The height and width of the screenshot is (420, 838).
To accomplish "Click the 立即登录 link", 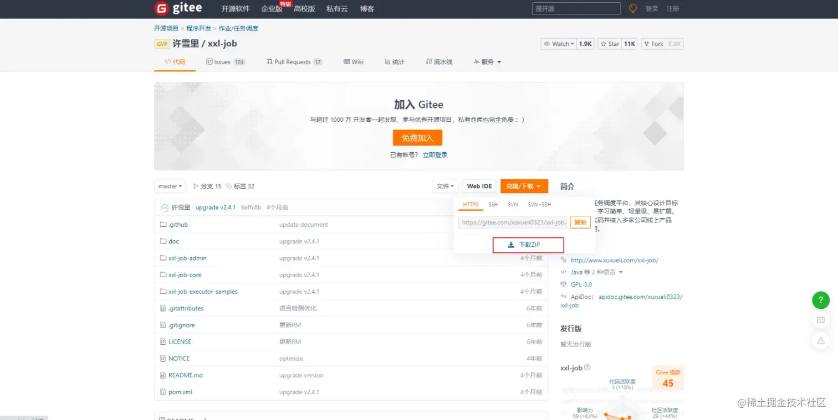I will click(x=435, y=155).
